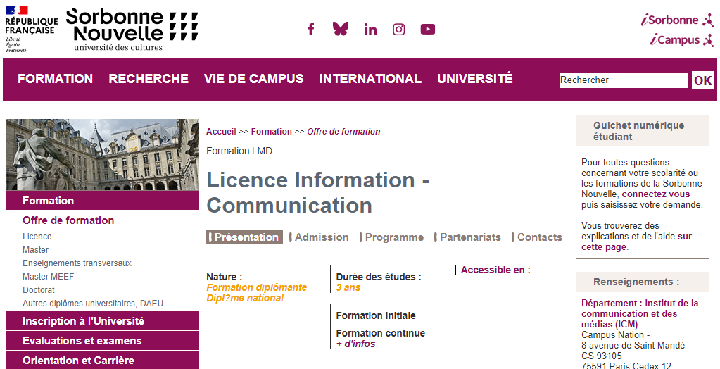Click the Sorbonne building banner image
720x369 pixels.
tap(102, 155)
